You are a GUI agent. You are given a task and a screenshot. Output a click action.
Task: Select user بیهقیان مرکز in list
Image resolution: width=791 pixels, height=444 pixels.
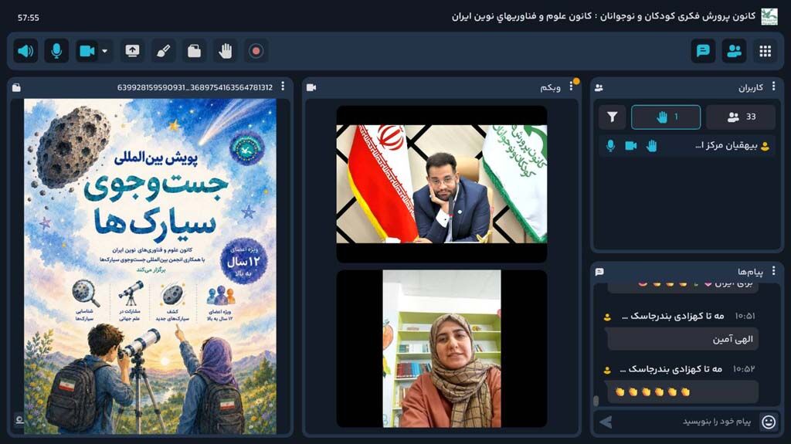pos(687,146)
